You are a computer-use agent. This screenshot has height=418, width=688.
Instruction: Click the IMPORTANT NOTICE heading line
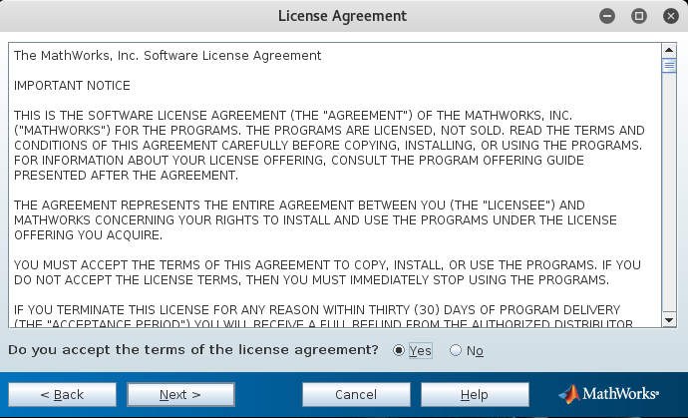[x=72, y=86]
